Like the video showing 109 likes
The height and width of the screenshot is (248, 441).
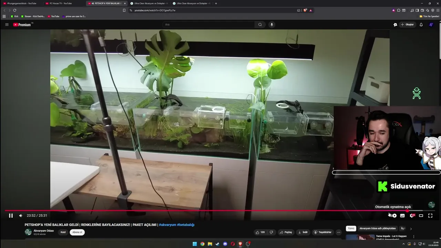[260, 232]
